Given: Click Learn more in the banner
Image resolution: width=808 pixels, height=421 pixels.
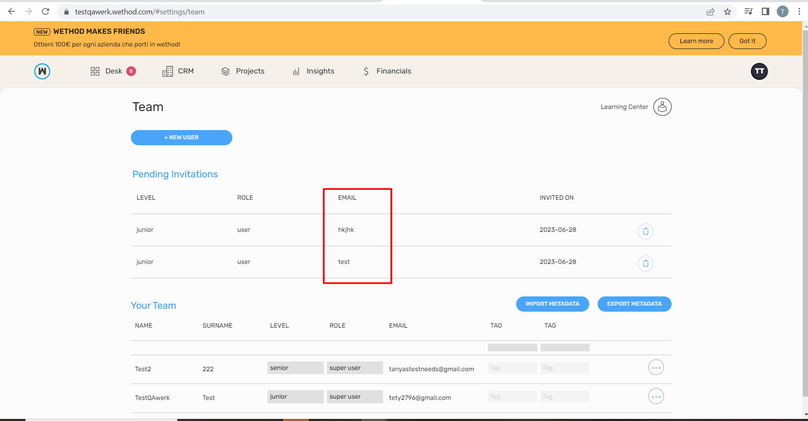Looking at the screenshot, I should pos(696,41).
